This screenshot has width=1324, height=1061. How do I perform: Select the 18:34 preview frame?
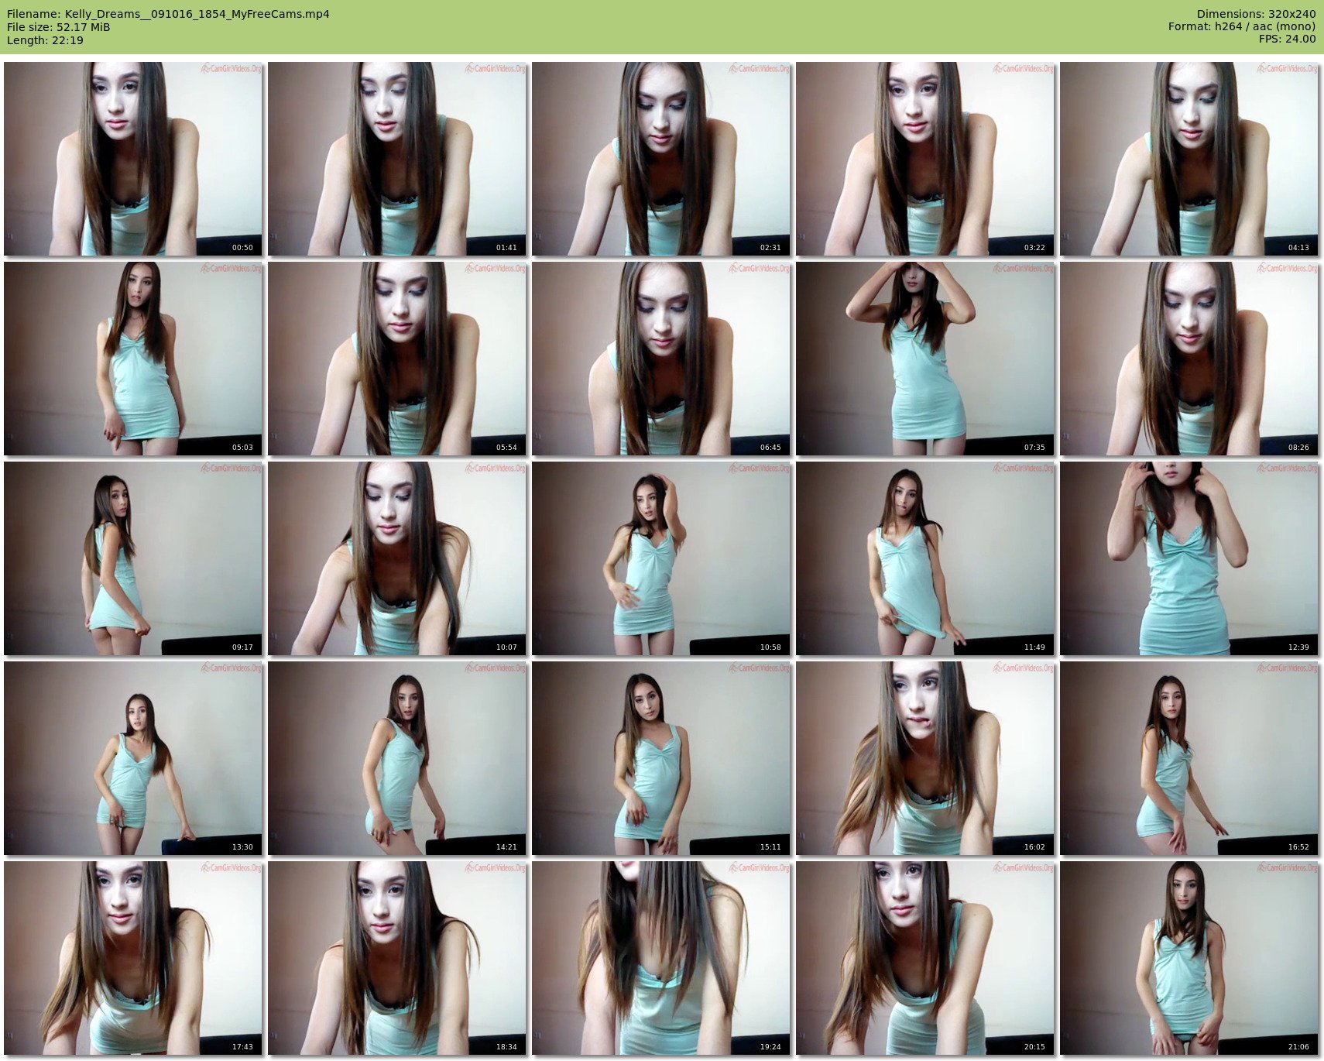[397, 958]
